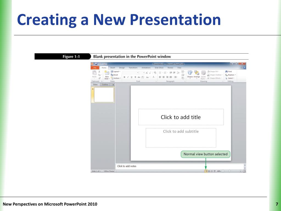Click Increase List Level icon
Image resolution: width=281 pixels, height=211 pixels.
pos(174,73)
